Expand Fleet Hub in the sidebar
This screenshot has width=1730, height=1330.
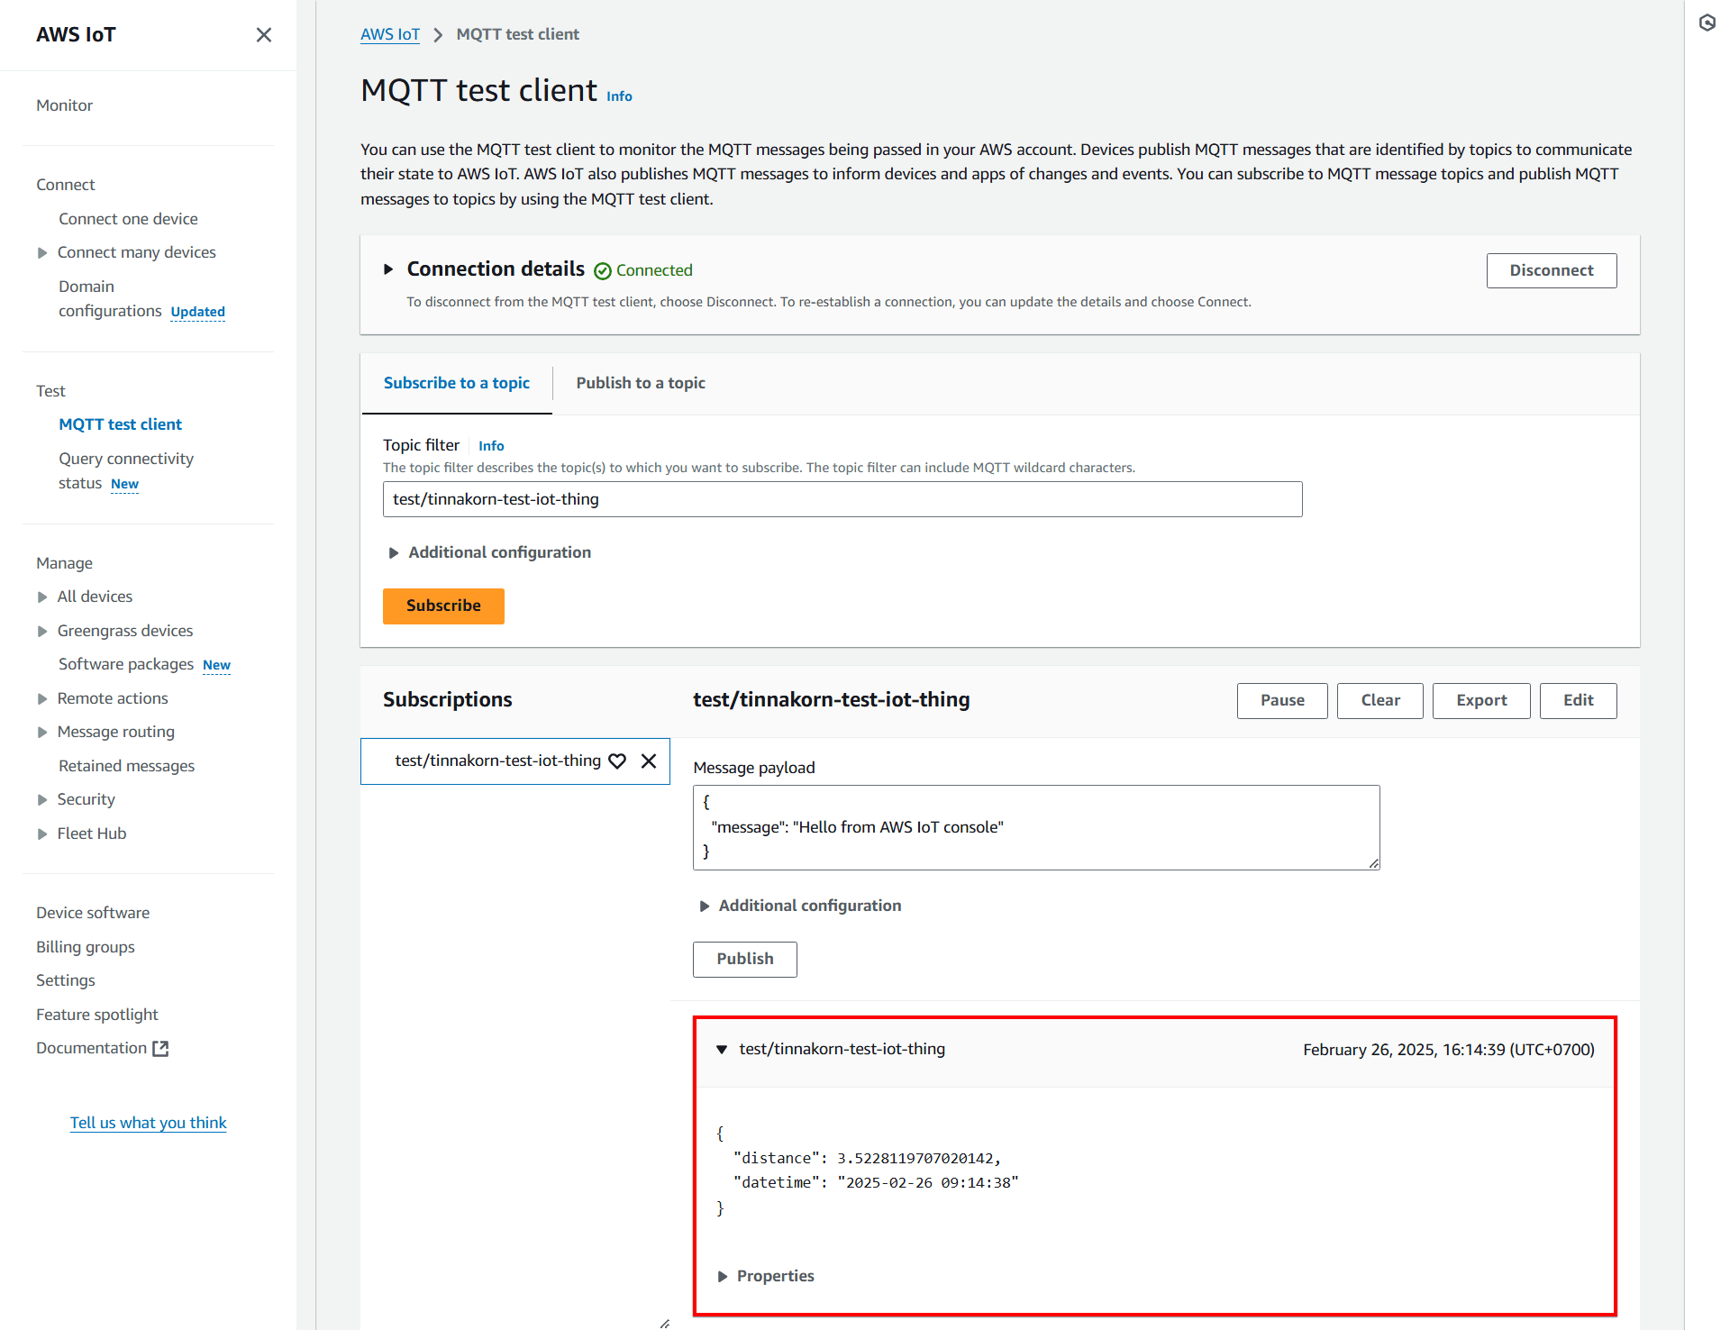(x=42, y=834)
